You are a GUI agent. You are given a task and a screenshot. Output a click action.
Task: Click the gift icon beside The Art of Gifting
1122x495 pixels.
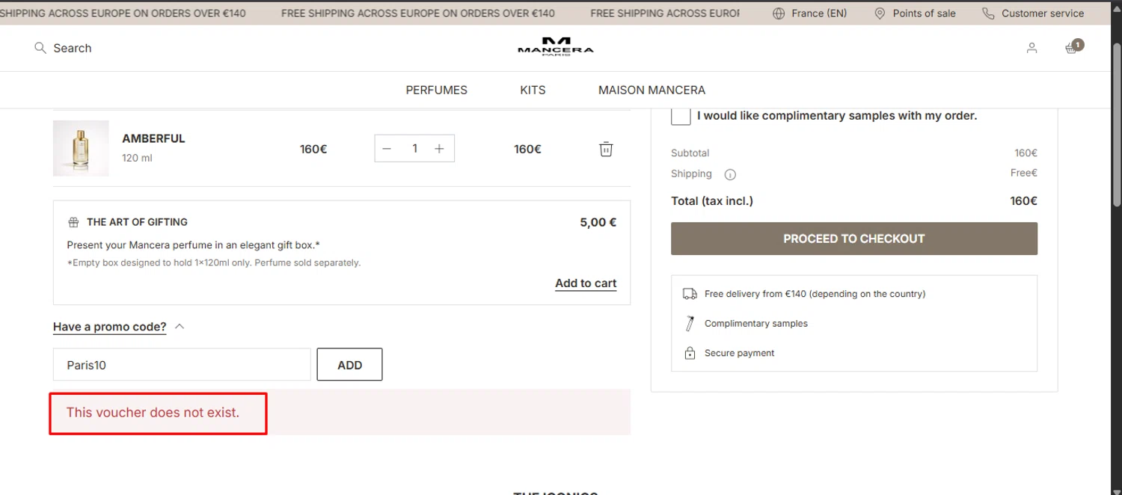pos(73,222)
